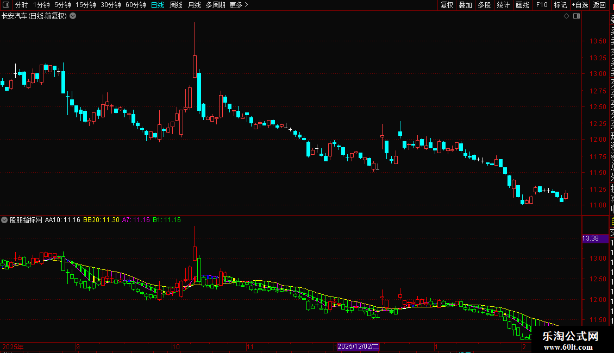Select the 15分钟 period tab
This screenshot has width=614, height=353.
tap(86, 5)
